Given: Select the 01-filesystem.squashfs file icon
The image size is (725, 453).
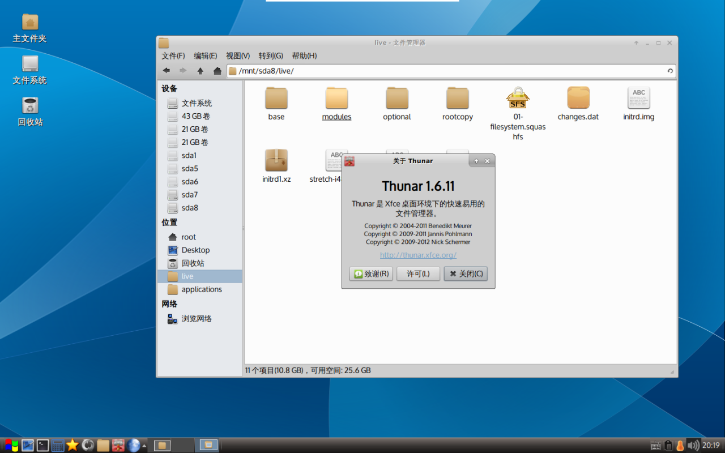Looking at the screenshot, I should click(x=518, y=98).
